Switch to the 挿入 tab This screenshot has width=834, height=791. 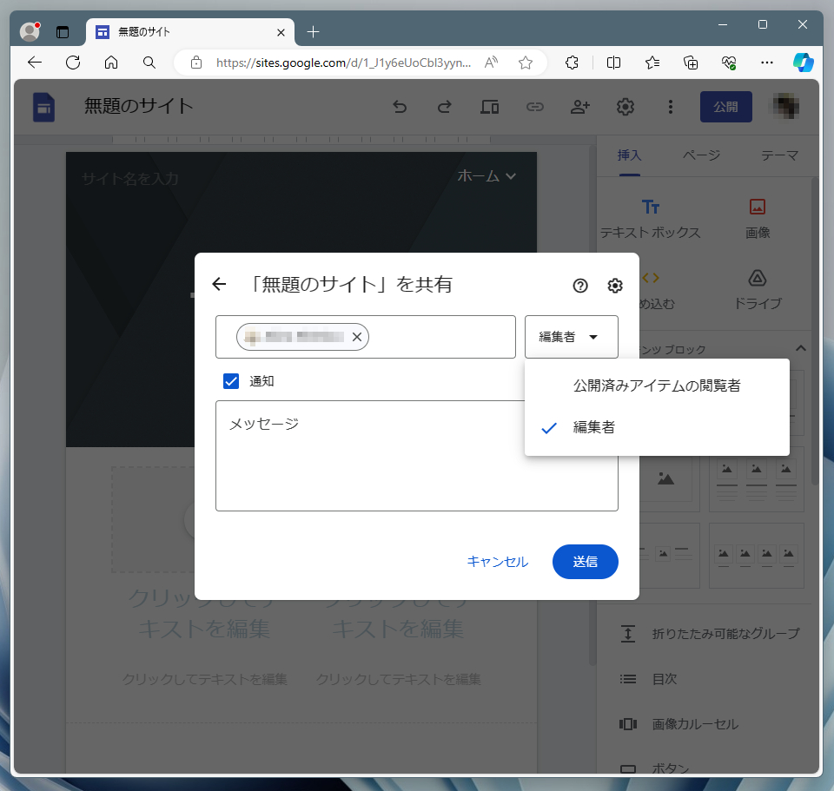click(x=629, y=155)
